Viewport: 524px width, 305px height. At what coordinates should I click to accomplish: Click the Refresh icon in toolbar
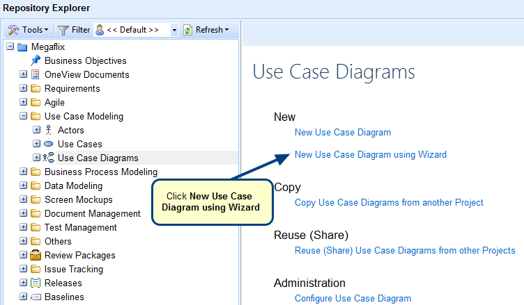[187, 30]
